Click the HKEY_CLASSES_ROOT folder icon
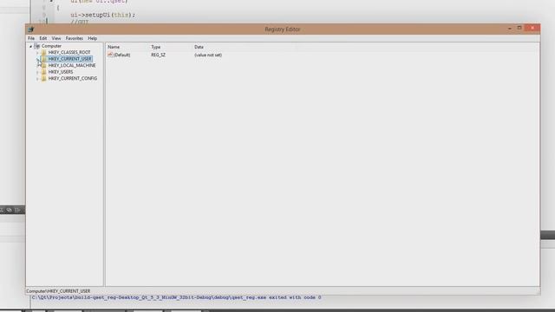555x312 pixels. pyautogui.click(x=44, y=52)
